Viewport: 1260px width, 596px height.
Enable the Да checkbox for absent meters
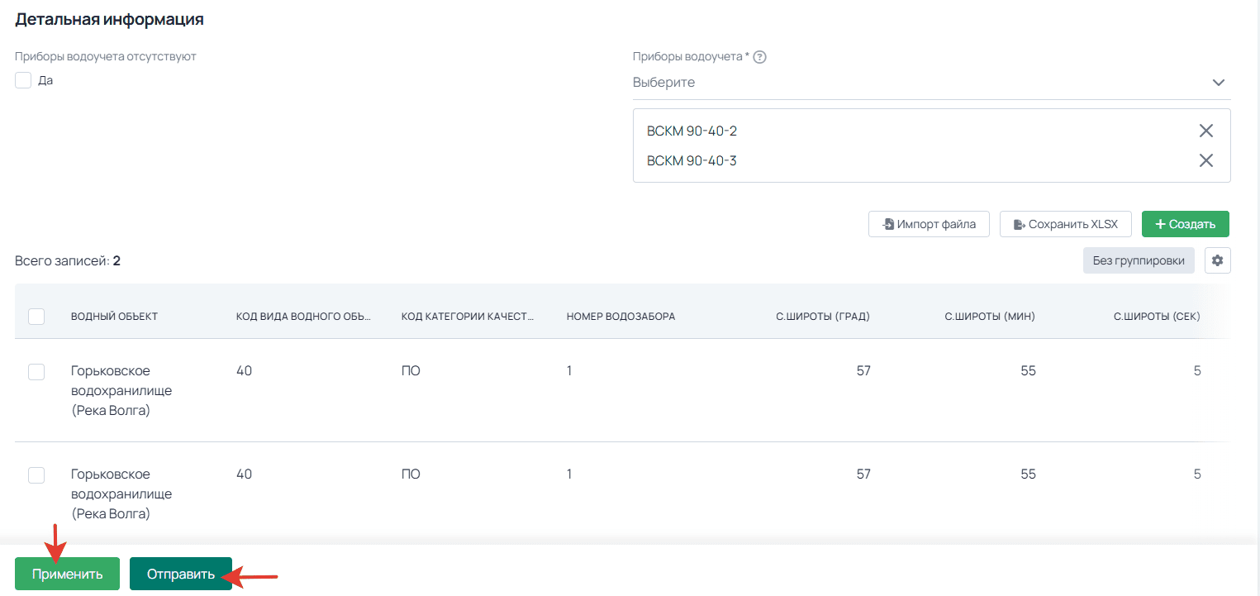(x=23, y=80)
